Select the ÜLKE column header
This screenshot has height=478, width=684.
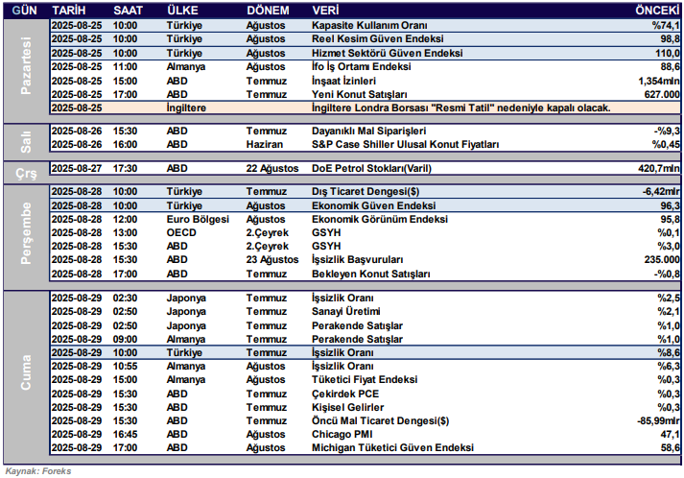click(184, 8)
